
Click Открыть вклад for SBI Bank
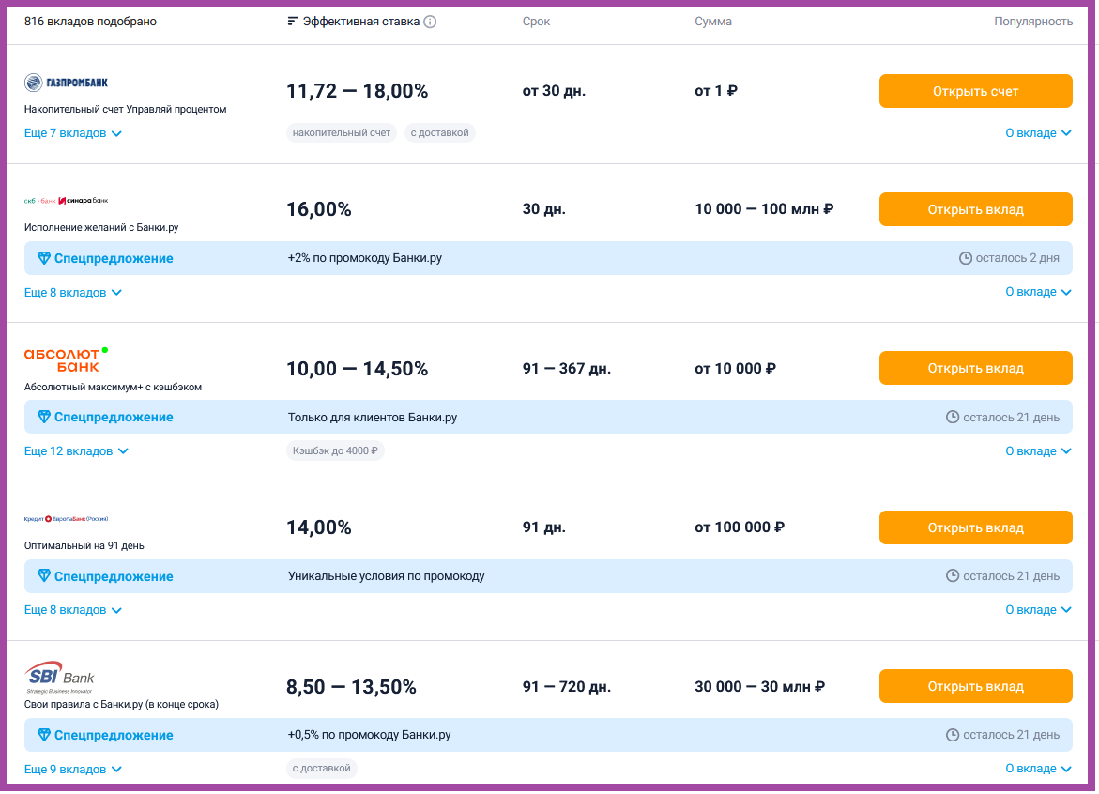click(x=976, y=686)
